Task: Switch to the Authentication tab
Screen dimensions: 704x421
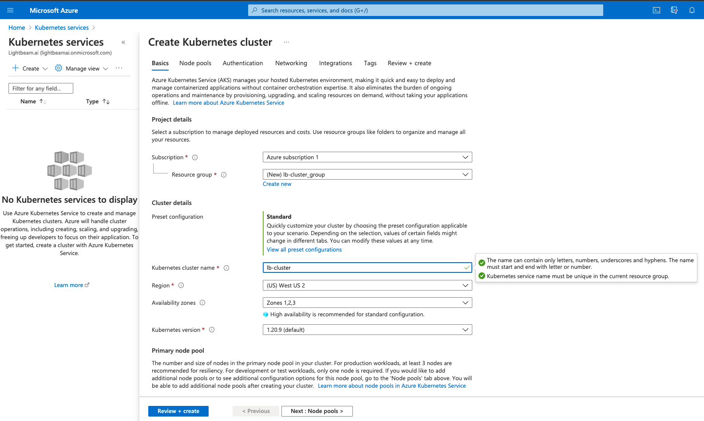Action: (243, 63)
